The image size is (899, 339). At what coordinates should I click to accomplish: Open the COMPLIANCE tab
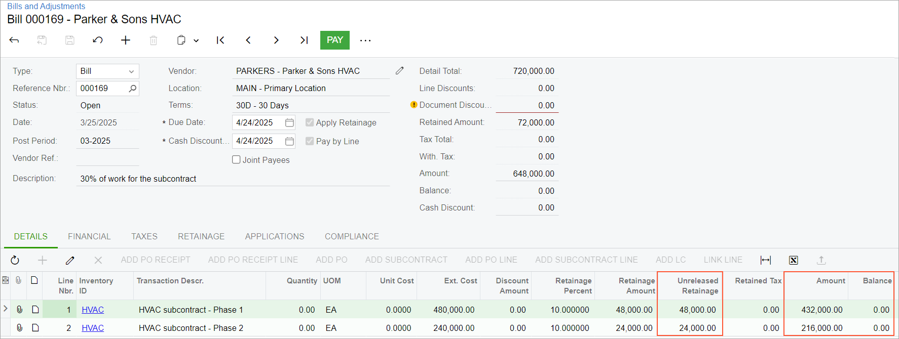click(x=352, y=236)
